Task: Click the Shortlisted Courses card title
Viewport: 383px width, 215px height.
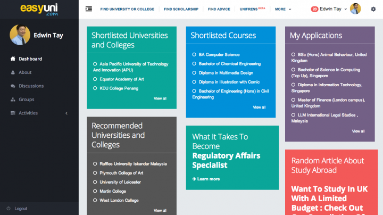Action: tap(223, 36)
